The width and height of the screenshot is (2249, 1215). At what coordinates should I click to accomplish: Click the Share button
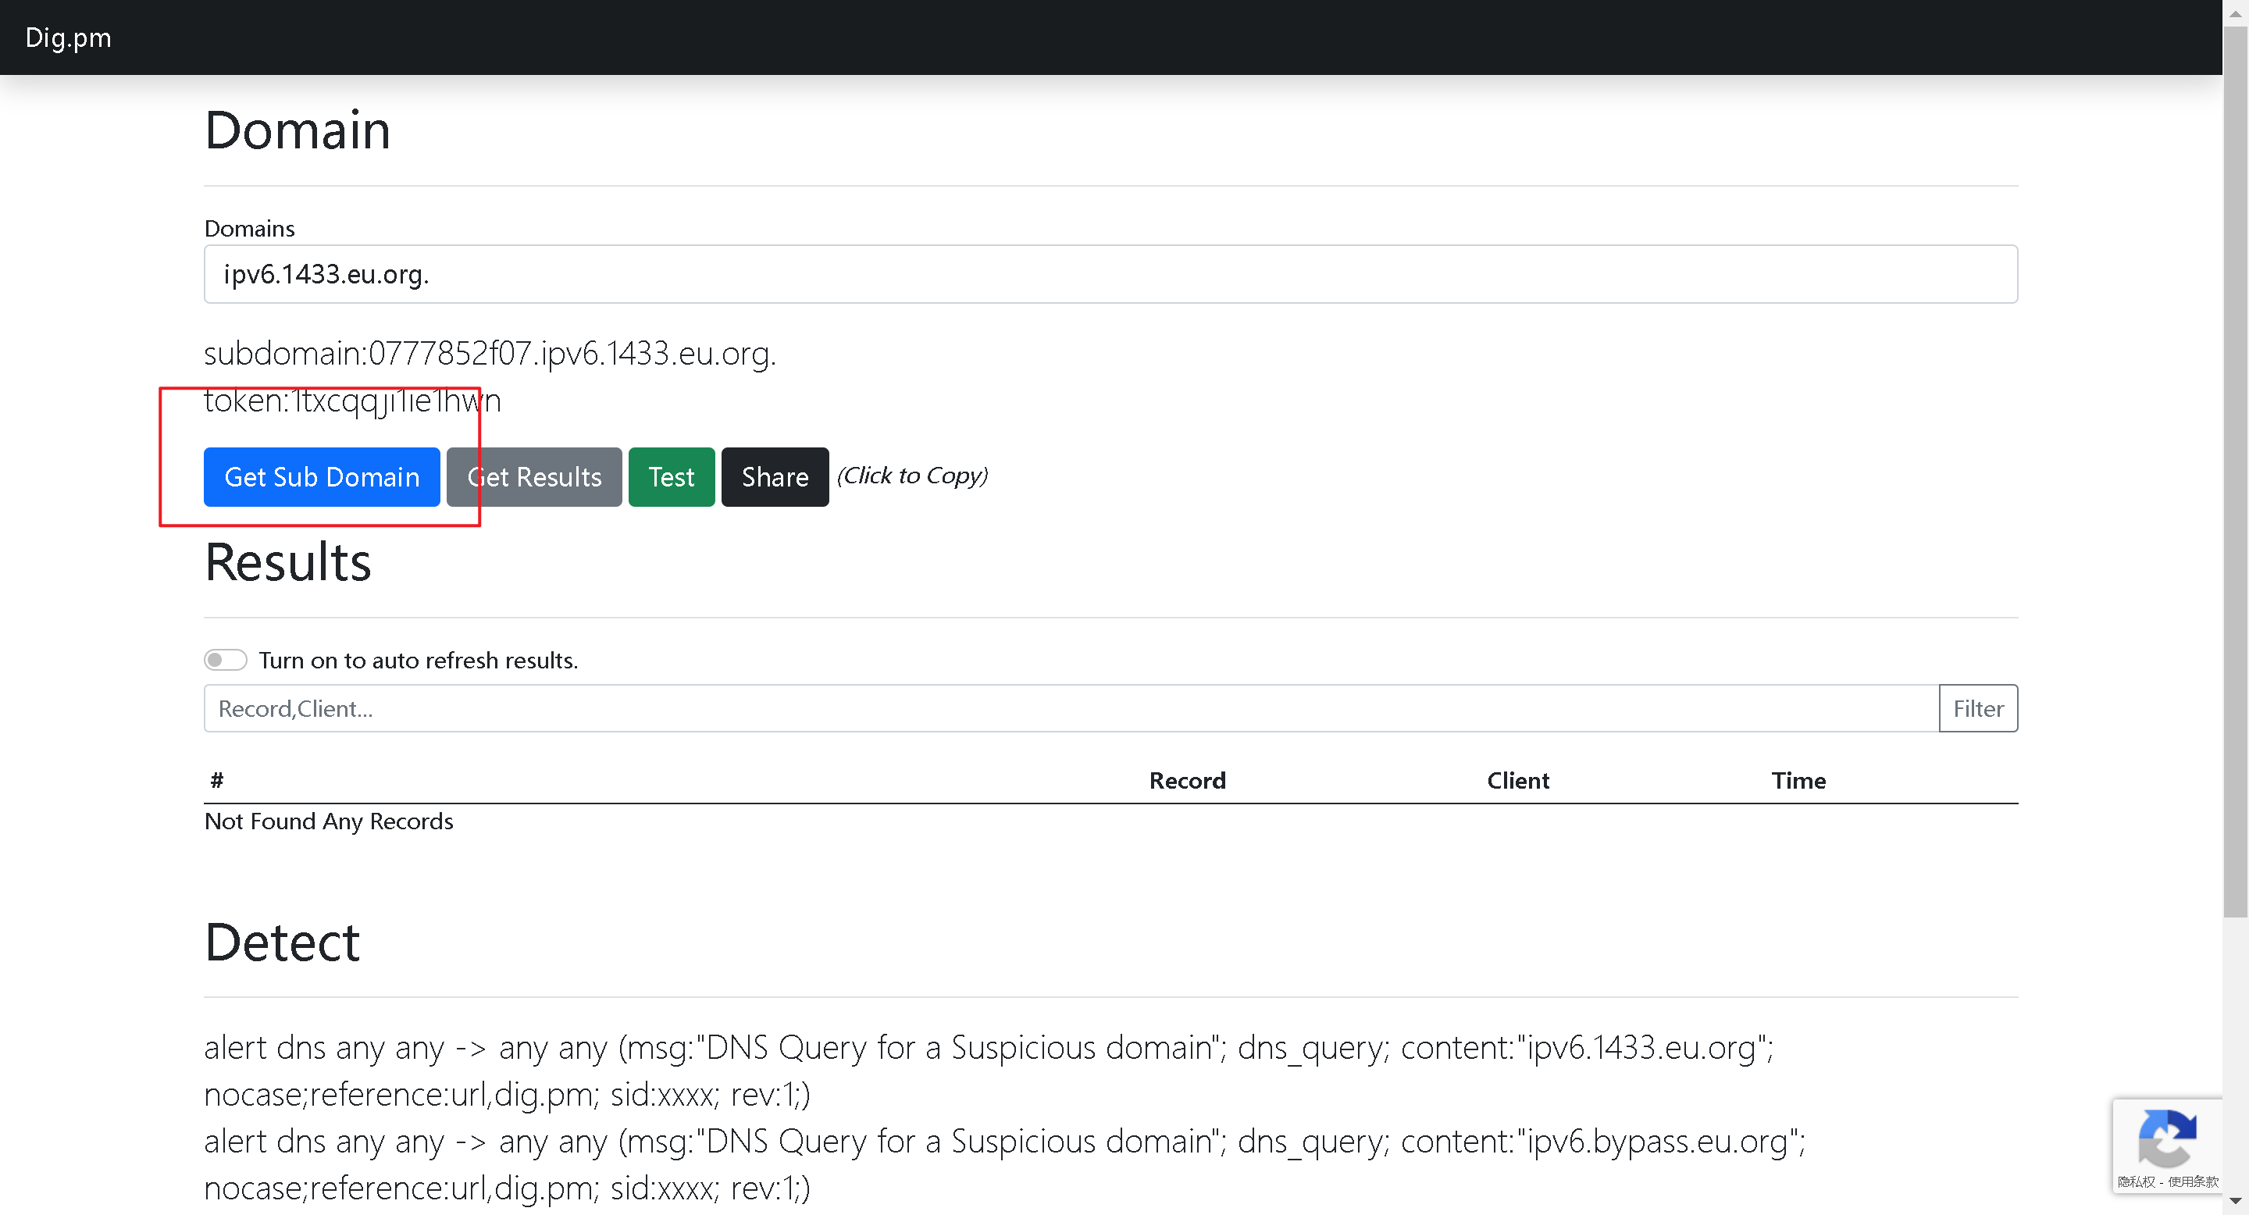click(775, 476)
